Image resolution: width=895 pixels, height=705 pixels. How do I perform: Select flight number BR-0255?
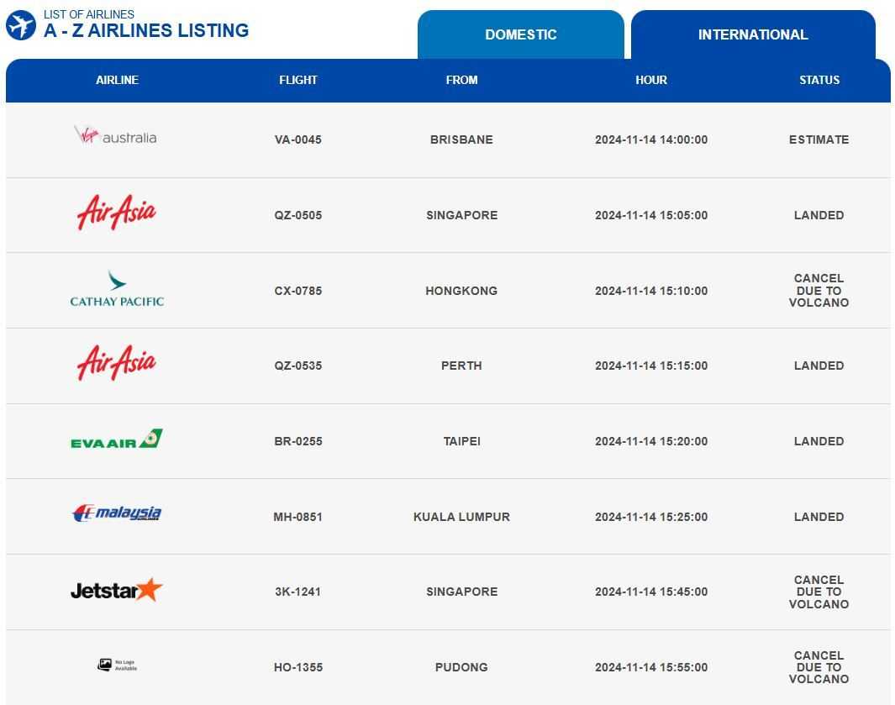click(298, 441)
